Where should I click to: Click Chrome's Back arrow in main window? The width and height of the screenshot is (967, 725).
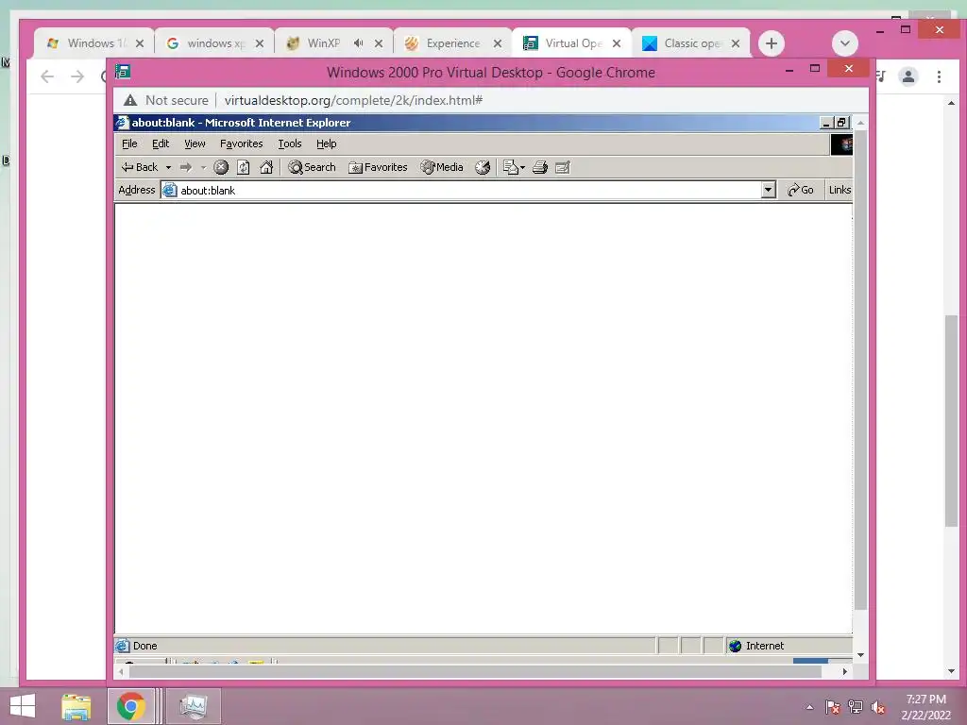coord(47,76)
